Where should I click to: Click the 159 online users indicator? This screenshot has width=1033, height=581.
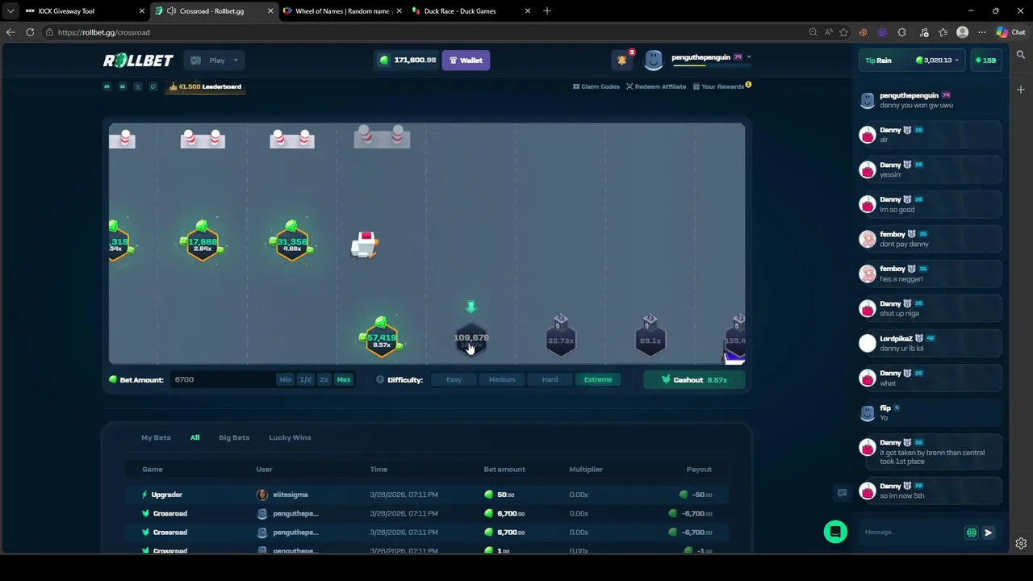pyautogui.click(x=985, y=61)
